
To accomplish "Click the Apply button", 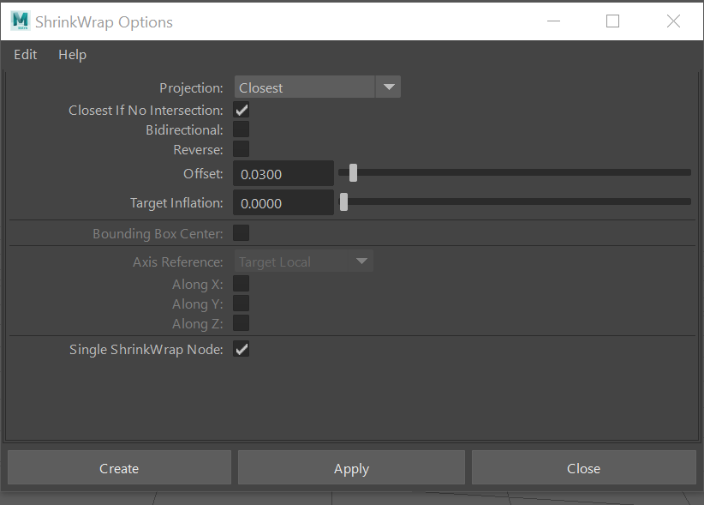I will pos(351,468).
